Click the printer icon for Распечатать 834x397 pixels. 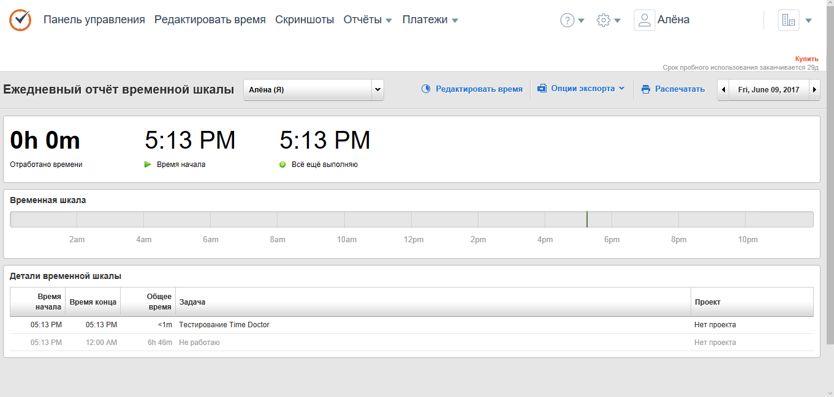(646, 88)
